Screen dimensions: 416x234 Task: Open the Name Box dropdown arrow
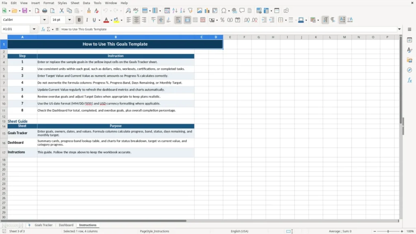click(x=34, y=29)
